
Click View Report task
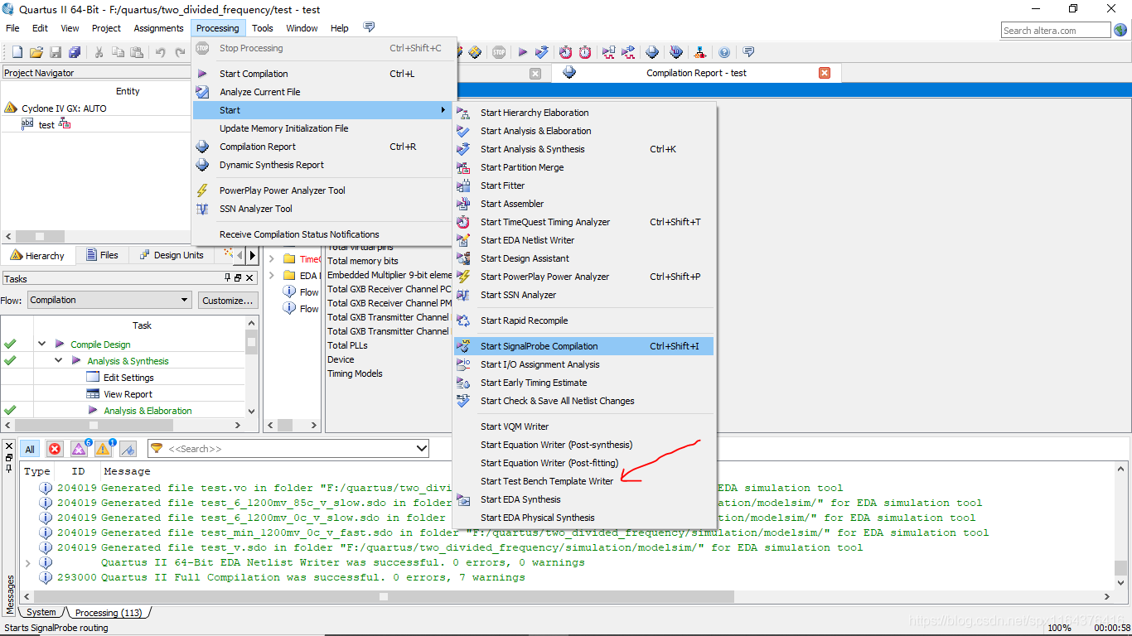(128, 394)
